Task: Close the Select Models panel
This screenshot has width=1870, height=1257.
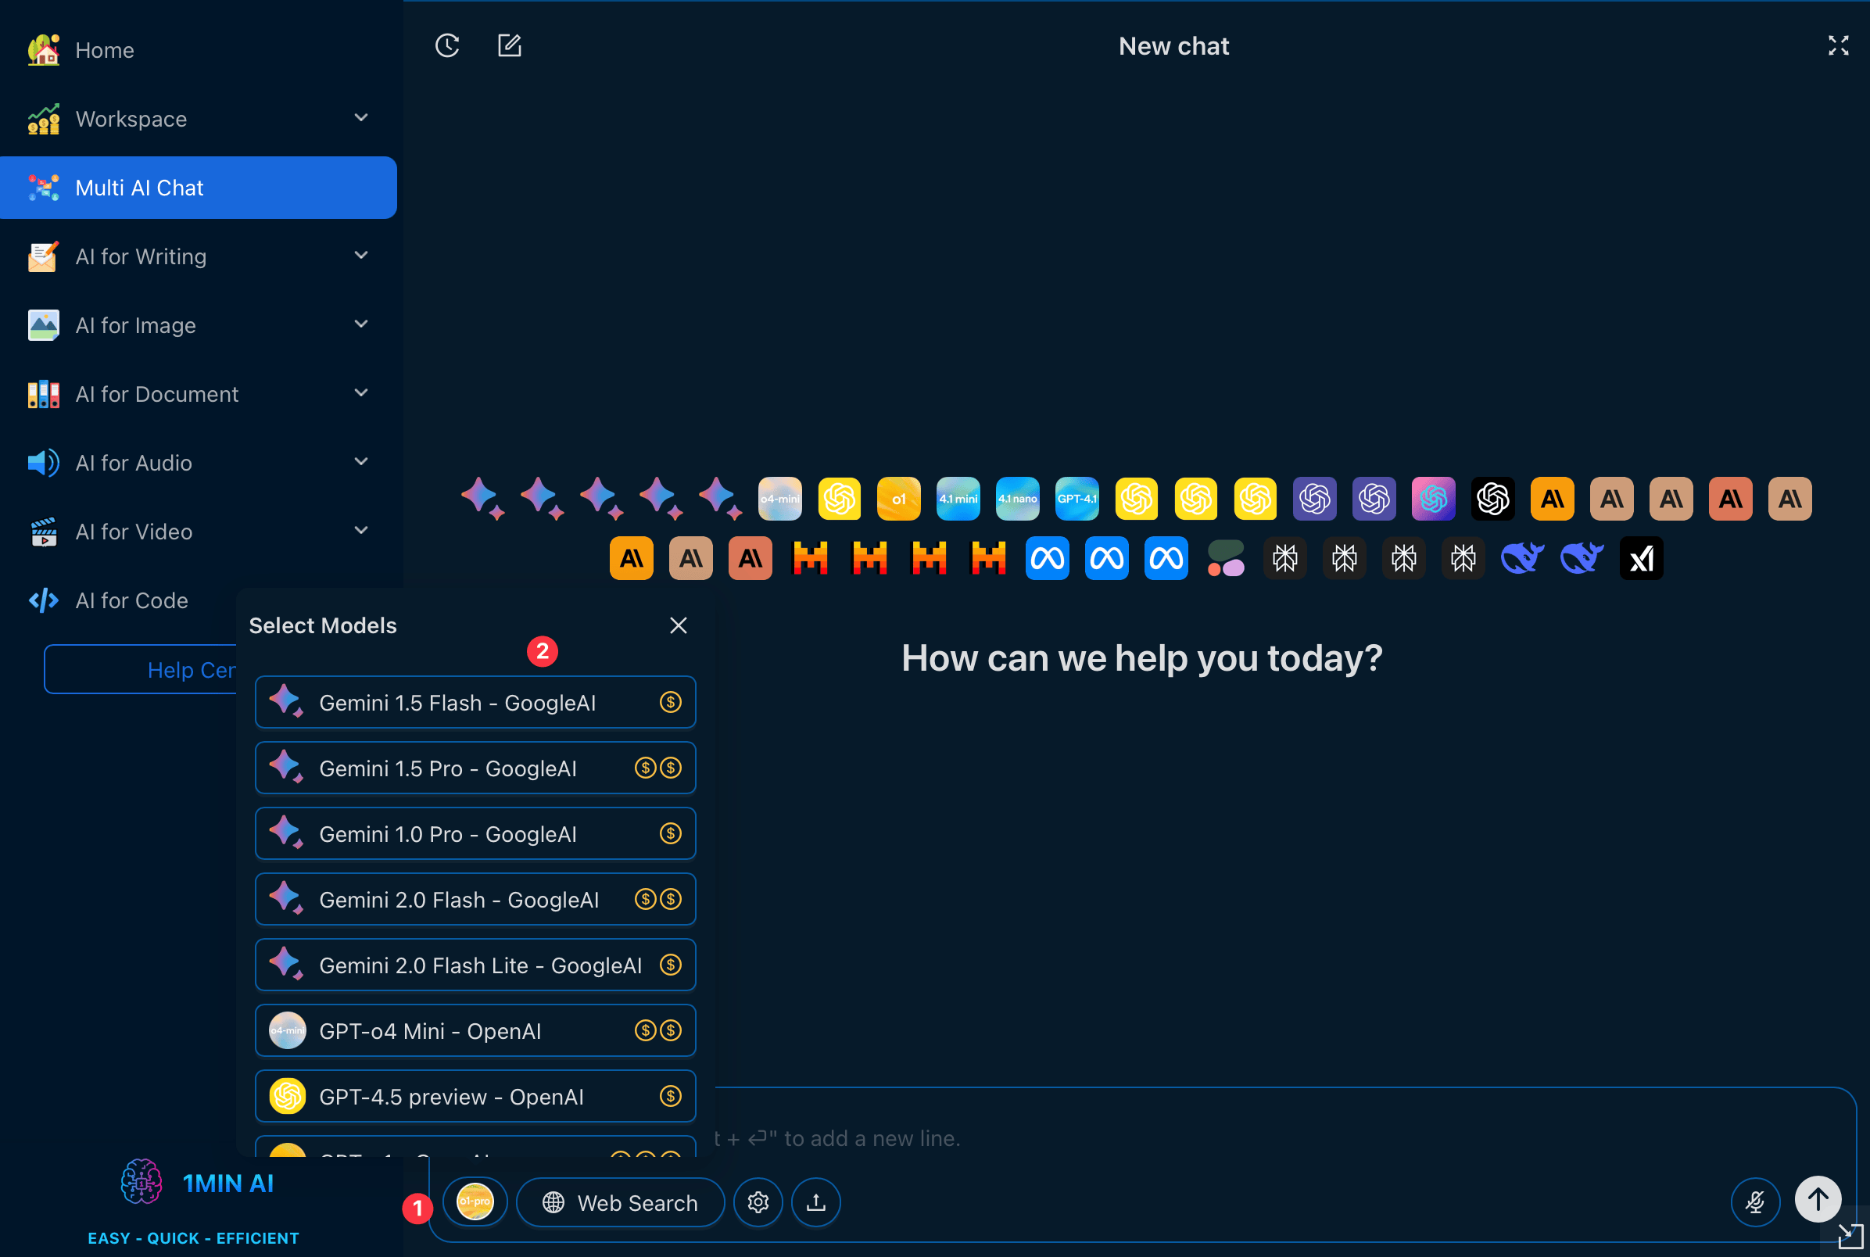Action: coord(678,625)
